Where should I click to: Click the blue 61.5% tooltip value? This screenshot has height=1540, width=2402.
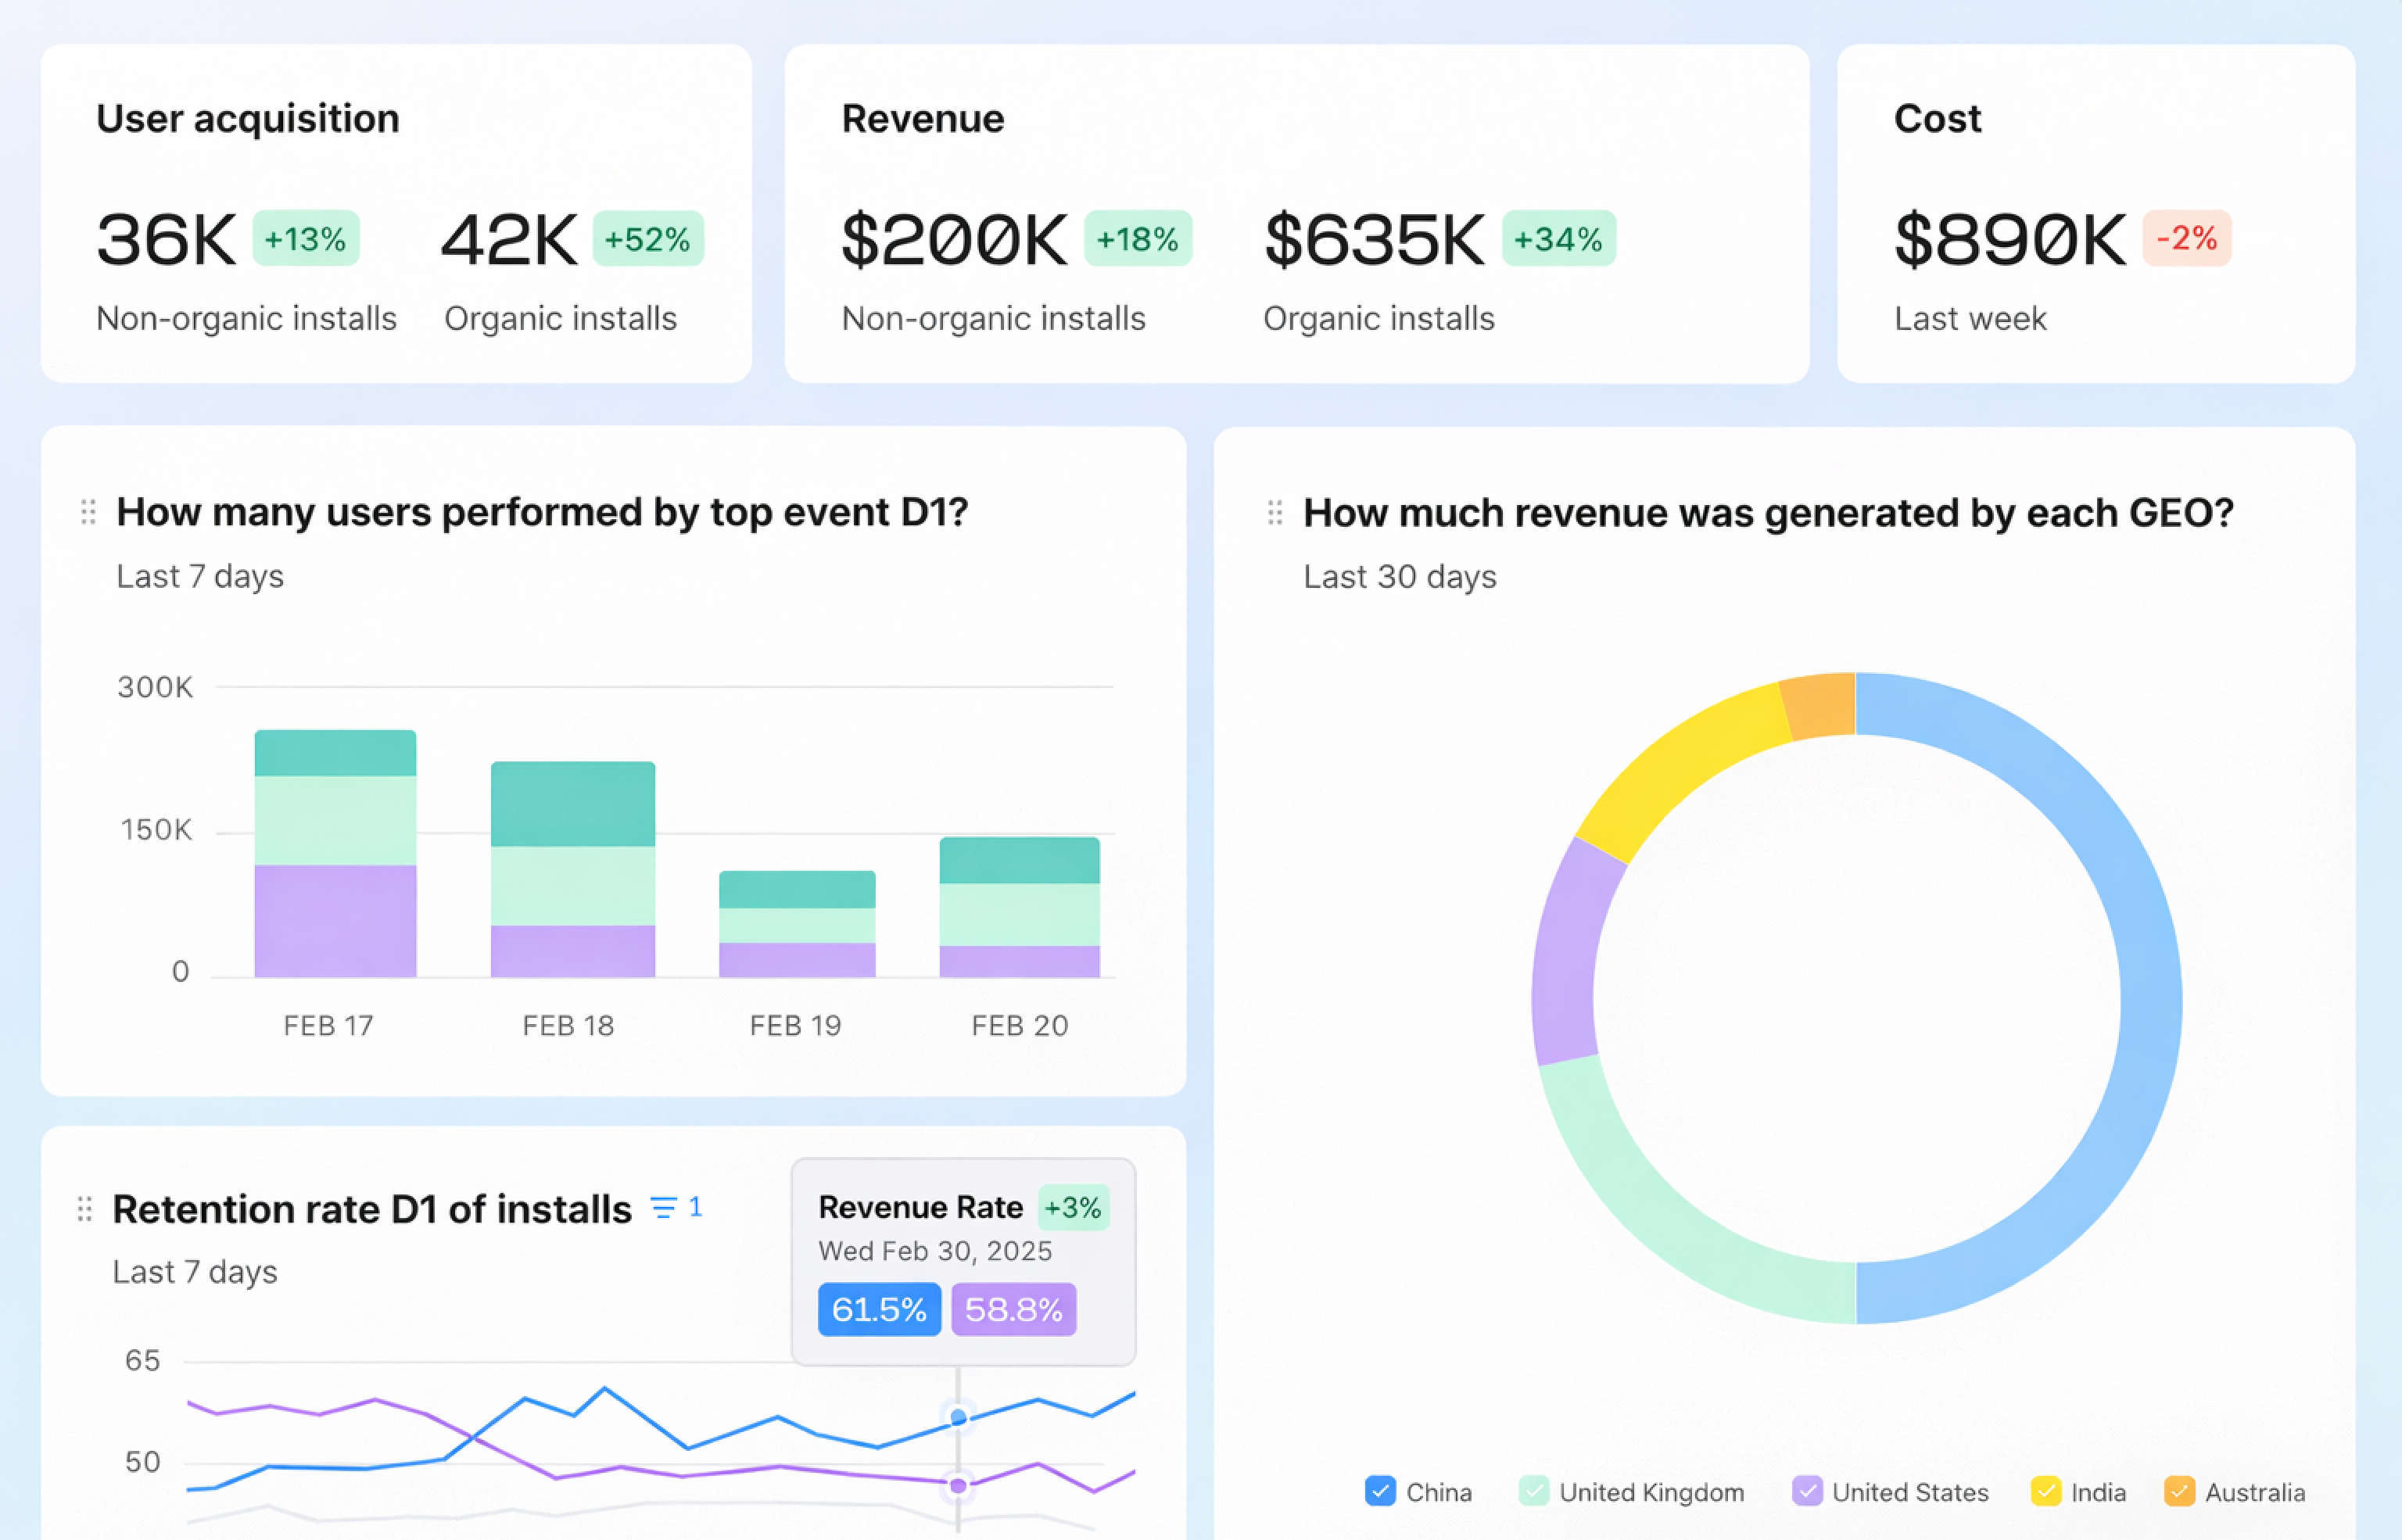tap(878, 1309)
